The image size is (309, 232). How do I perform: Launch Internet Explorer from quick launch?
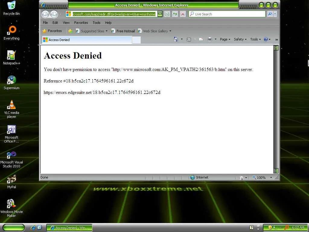click(33, 227)
